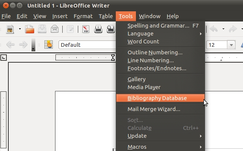Click the Document as E-mail icon

click(55, 29)
